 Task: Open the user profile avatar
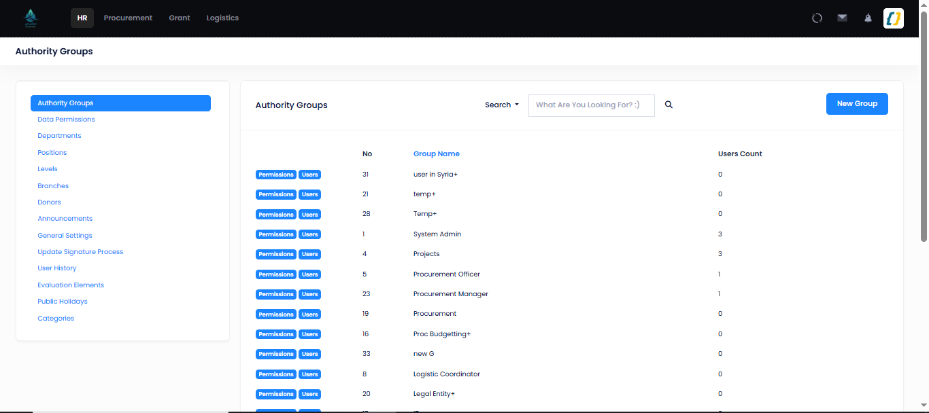coord(894,18)
